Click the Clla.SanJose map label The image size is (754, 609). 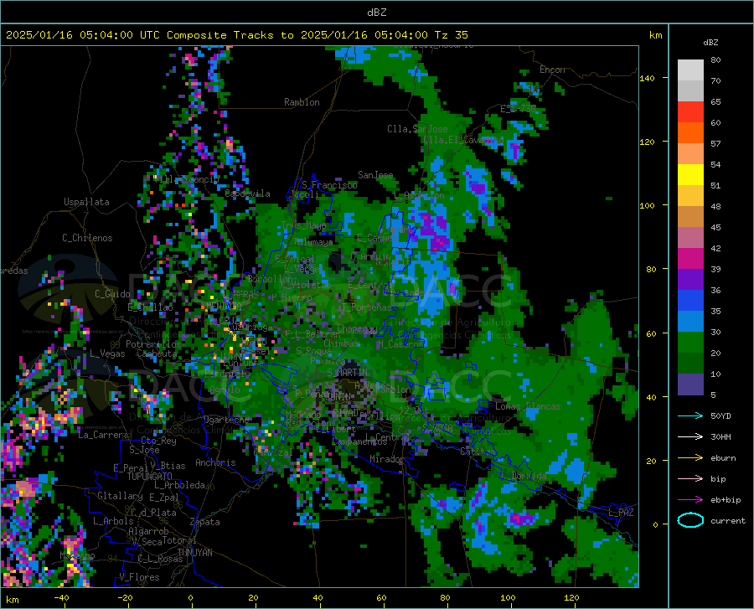417,129
